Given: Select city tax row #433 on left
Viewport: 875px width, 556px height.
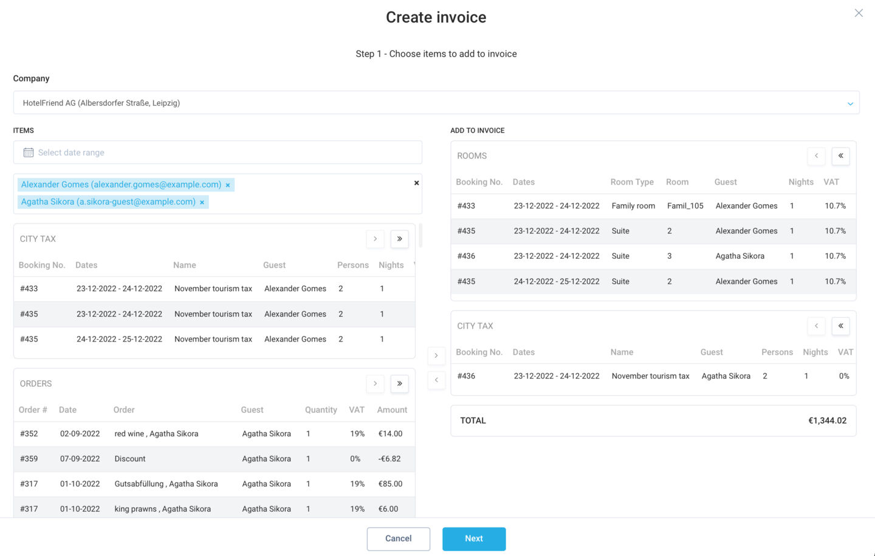Looking at the screenshot, I should [214, 289].
